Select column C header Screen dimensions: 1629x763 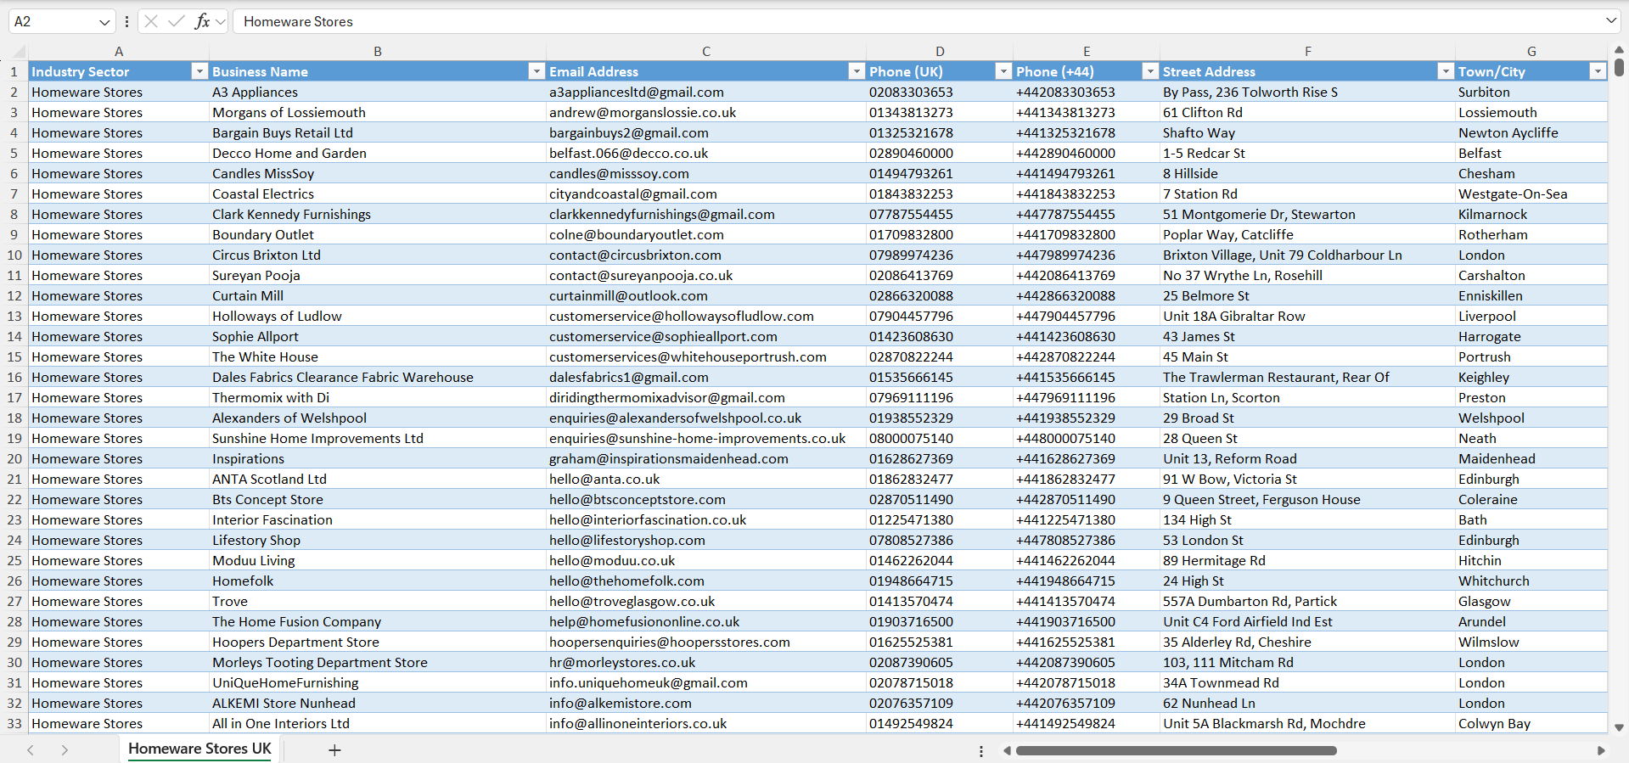tap(706, 51)
